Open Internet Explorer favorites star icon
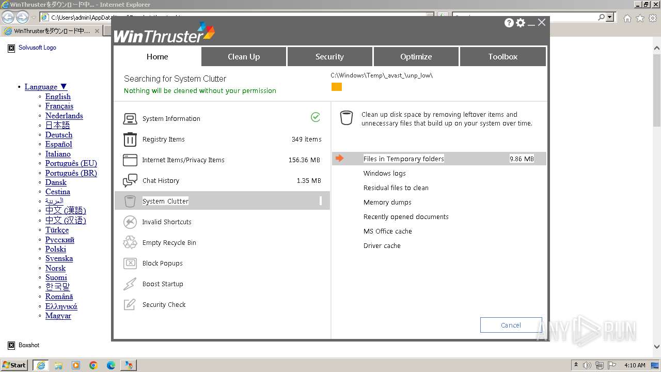661x372 pixels. [640, 18]
